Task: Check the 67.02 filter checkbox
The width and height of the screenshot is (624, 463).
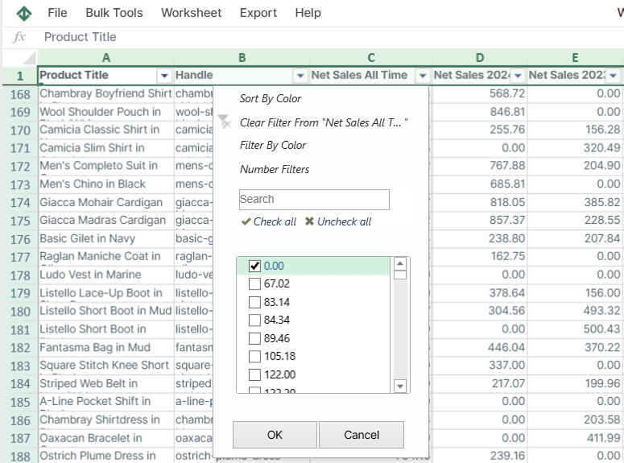Action: (254, 284)
